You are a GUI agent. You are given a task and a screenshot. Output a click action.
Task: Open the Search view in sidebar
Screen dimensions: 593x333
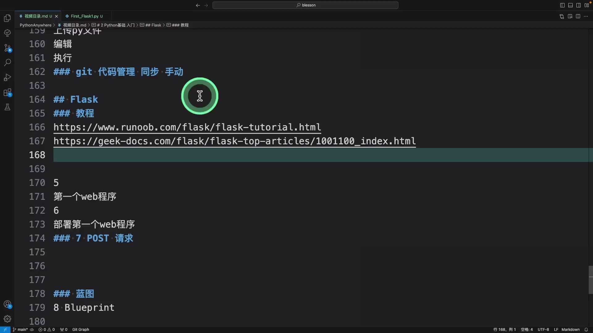pyautogui.click(x=7, y=63)
